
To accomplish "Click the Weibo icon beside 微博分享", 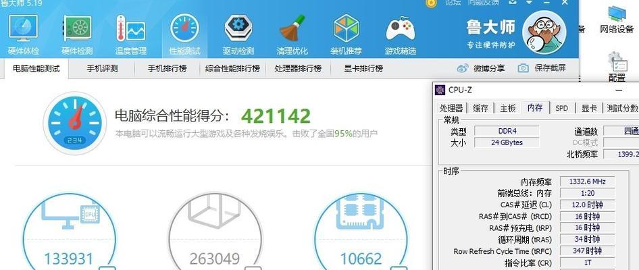I will point(463,68).
